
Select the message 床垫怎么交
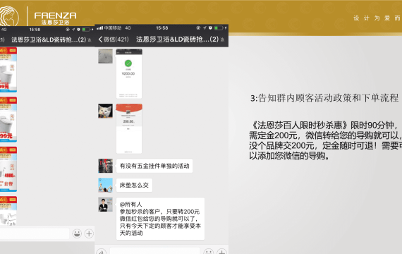tap(134, 186)
